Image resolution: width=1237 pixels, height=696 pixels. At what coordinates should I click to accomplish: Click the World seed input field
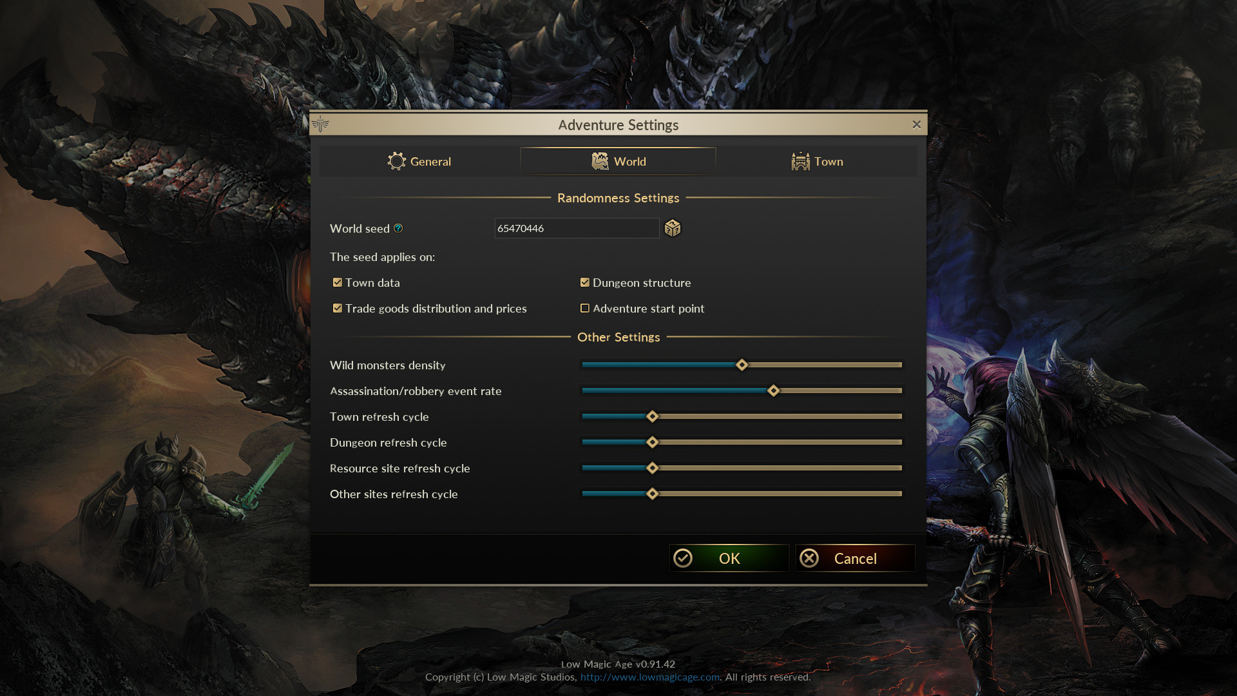coord(577,227)
